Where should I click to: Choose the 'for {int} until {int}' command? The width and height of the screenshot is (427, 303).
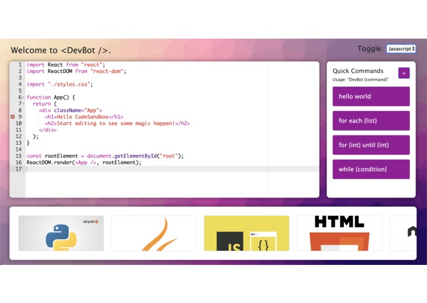[x=371, y=145]
